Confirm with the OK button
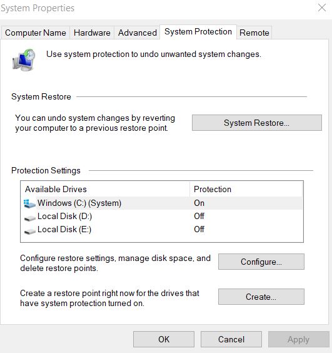This screenshot has width=332, height=353. [164, 339]
